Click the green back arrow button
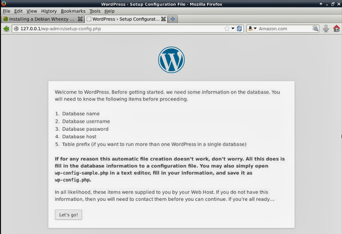342x234 pixels. tap(6, 28)
